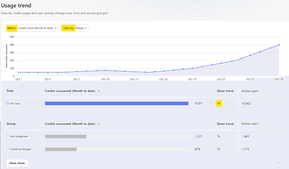The width and height of the screenshot is (289, 169).
Task: Click Show trend header in Total table
Action: (x=225, y=91)
